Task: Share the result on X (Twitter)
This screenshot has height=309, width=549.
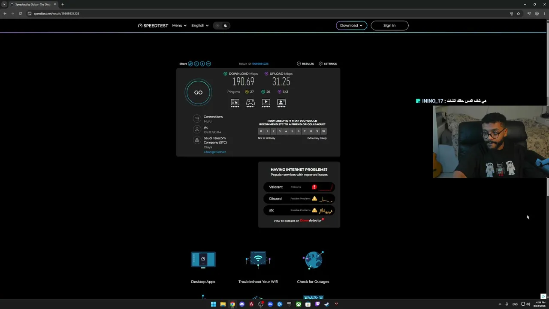Action: [196, 64]
